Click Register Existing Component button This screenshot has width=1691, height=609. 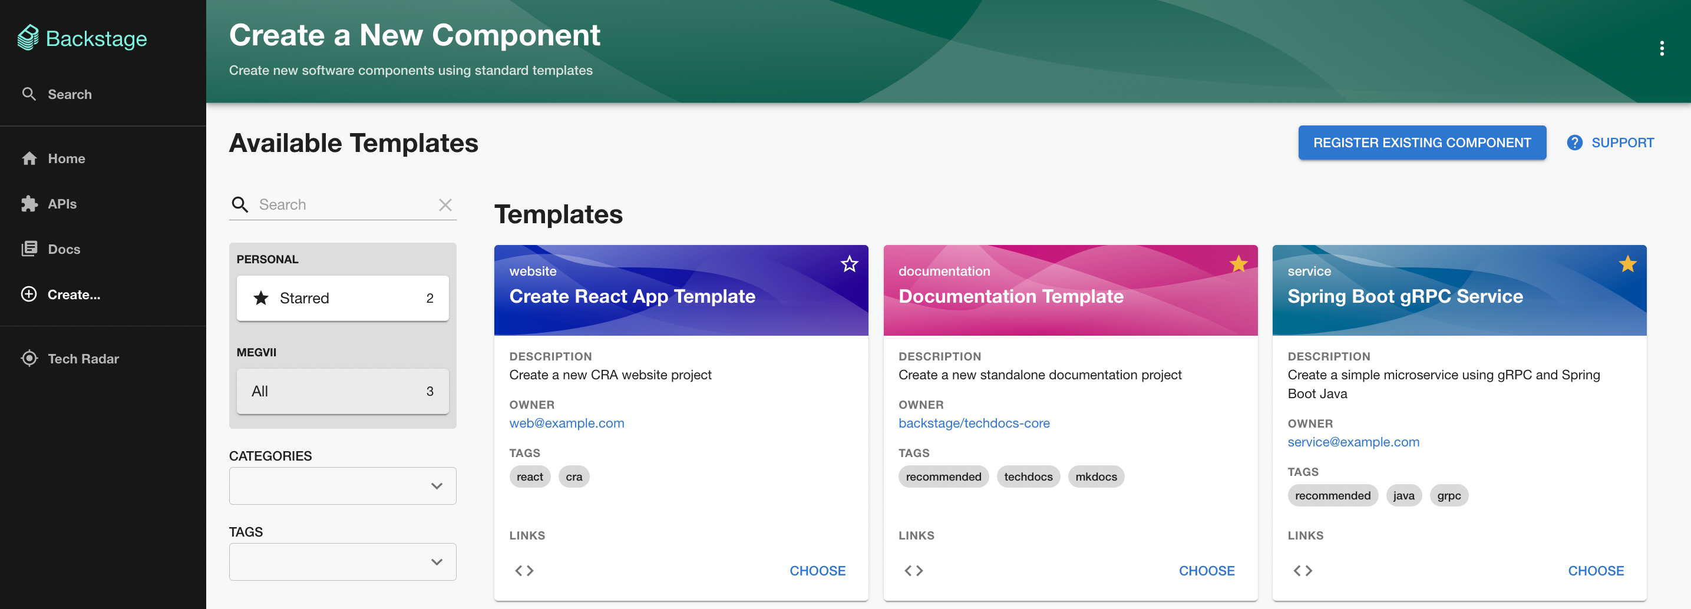point(1421,143)
